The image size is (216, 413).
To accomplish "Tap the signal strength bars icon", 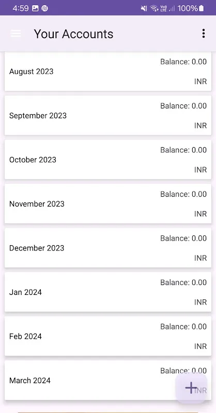I will click(x=172, y=8).
